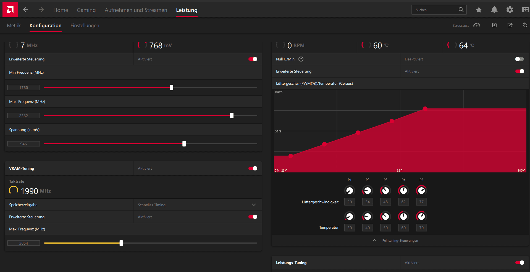Image resolution: width=530 pixels, height=272 pixels.
Task: Toggle fan Erweiterte Steuerung switch
Action: click(520, 71)
